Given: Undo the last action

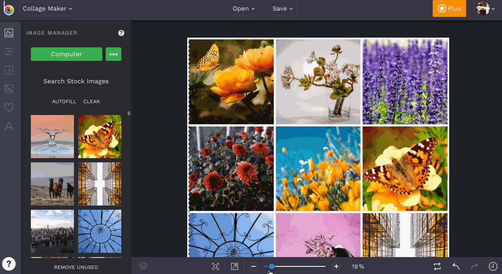Looking at the screenshot, I should (x=456, y=266).
